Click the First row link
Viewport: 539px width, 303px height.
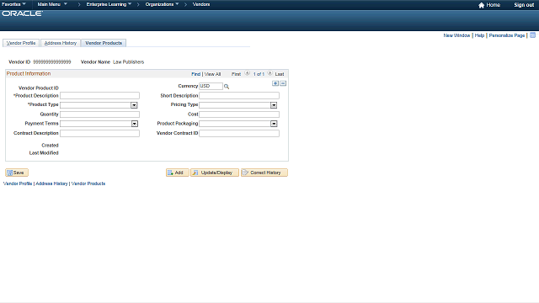pos(236,74)
